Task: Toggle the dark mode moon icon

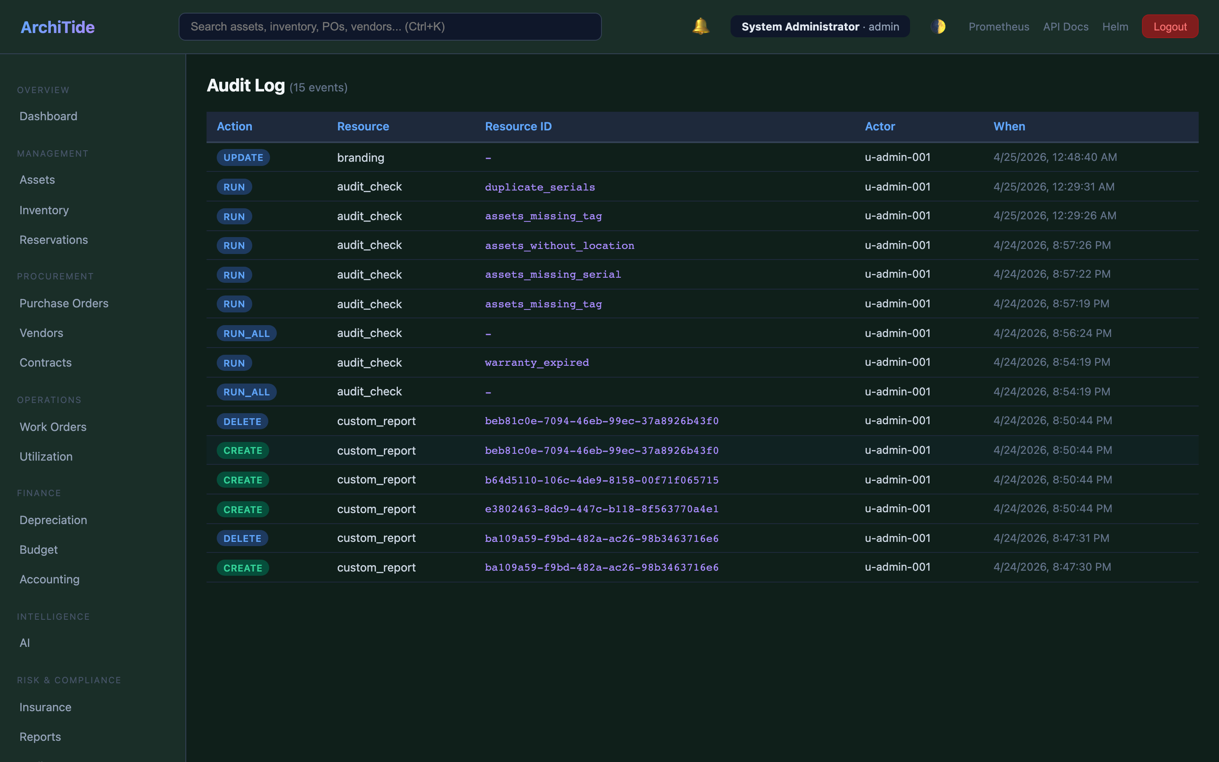Action: coord(938,26)
